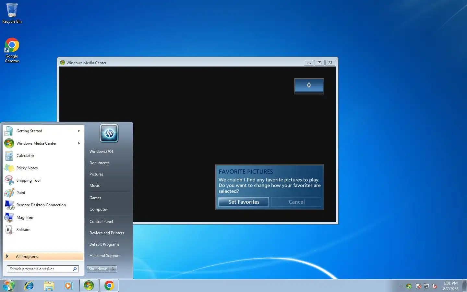Expand All Programs list
This screenshot has width=467, height=292.
(x=43, y=257)
